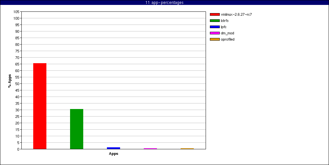Click the tall red bar in chart

pos(40,106)
